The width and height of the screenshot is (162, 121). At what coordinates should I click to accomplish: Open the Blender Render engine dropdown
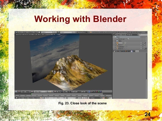83,32
